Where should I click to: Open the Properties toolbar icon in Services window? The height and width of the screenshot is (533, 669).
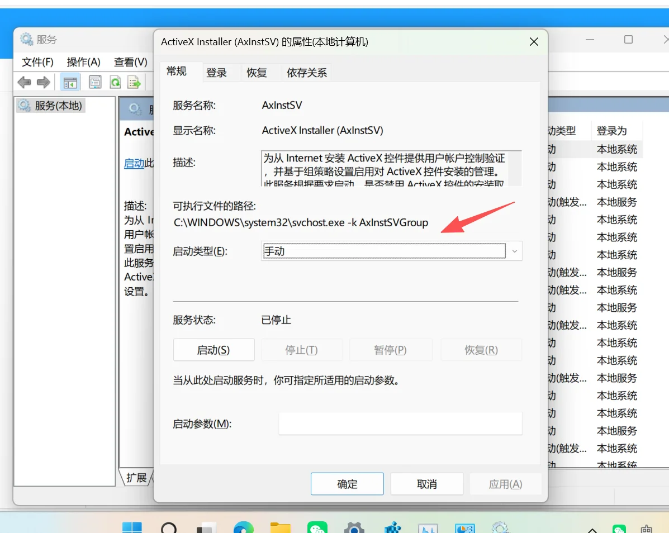coord(95,82)
